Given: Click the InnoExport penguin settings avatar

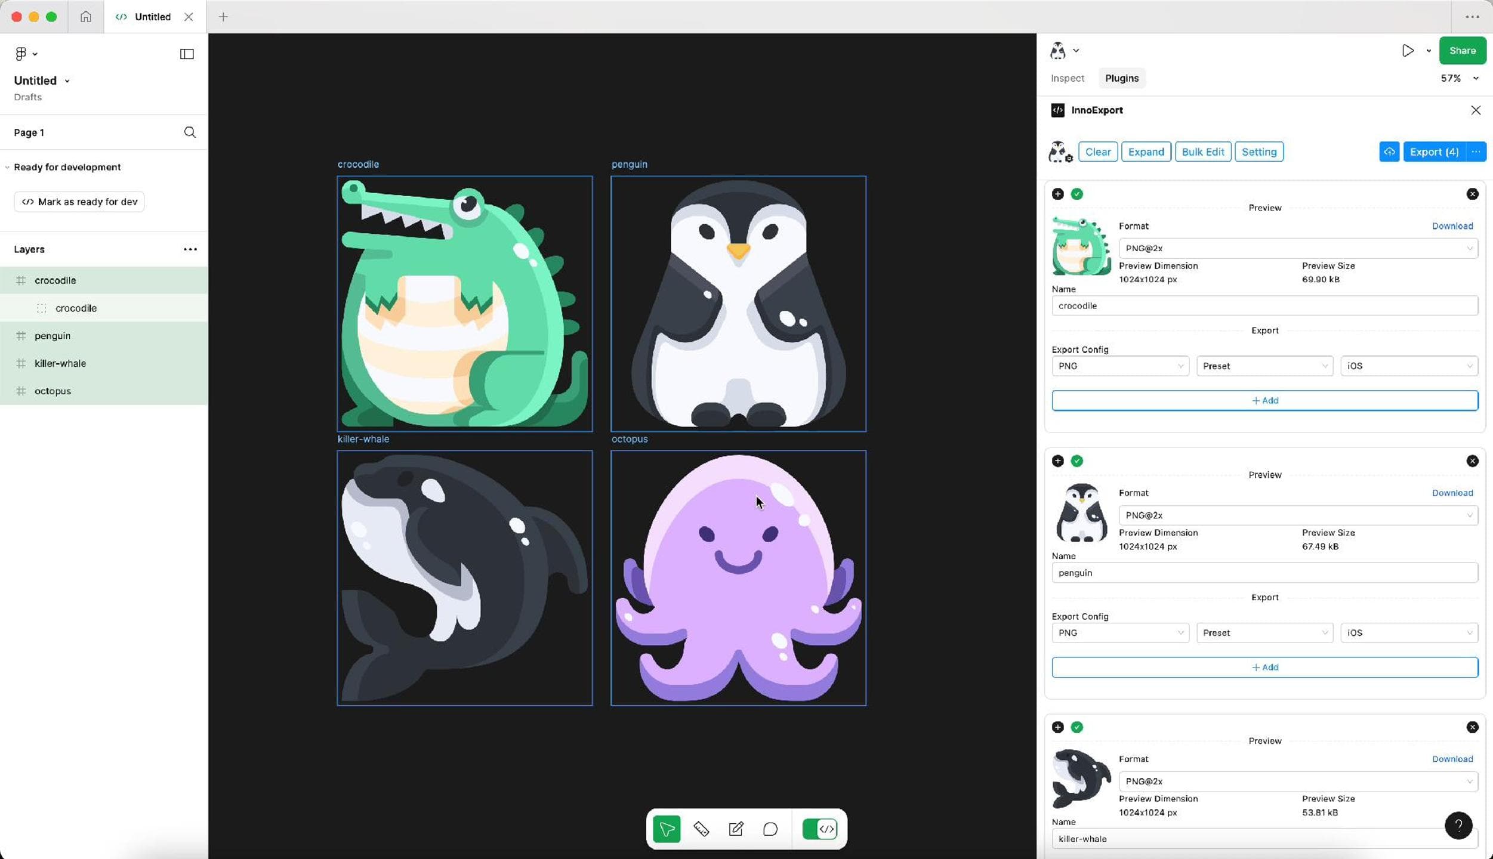Looking at the screenshot, I should pyautogui.click(x=1061, y=152).
